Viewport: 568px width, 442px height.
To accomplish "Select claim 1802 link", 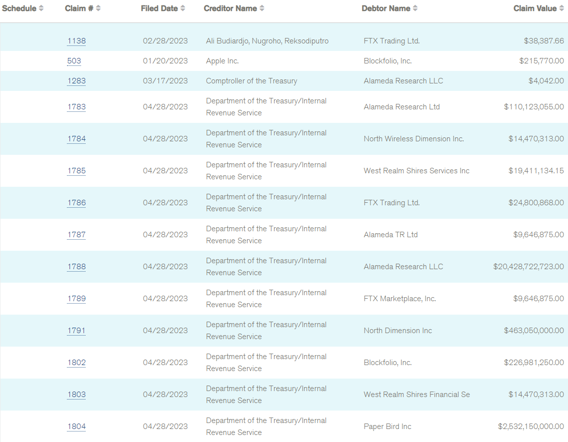I will coord(76,363).
